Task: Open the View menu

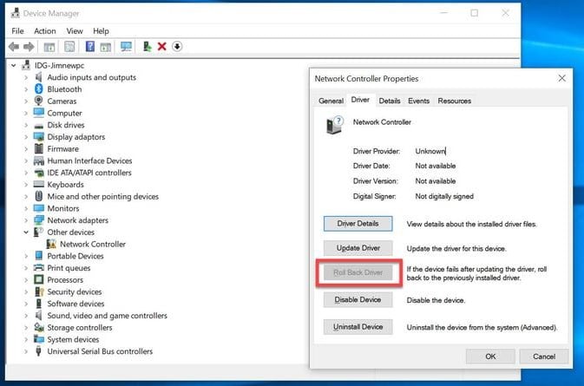Action: pos(75,31)
